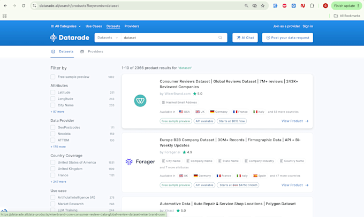Enable the Free sample preview filter checkbox
This screenshot has width=364, height=217.
(x=52, y=77)
